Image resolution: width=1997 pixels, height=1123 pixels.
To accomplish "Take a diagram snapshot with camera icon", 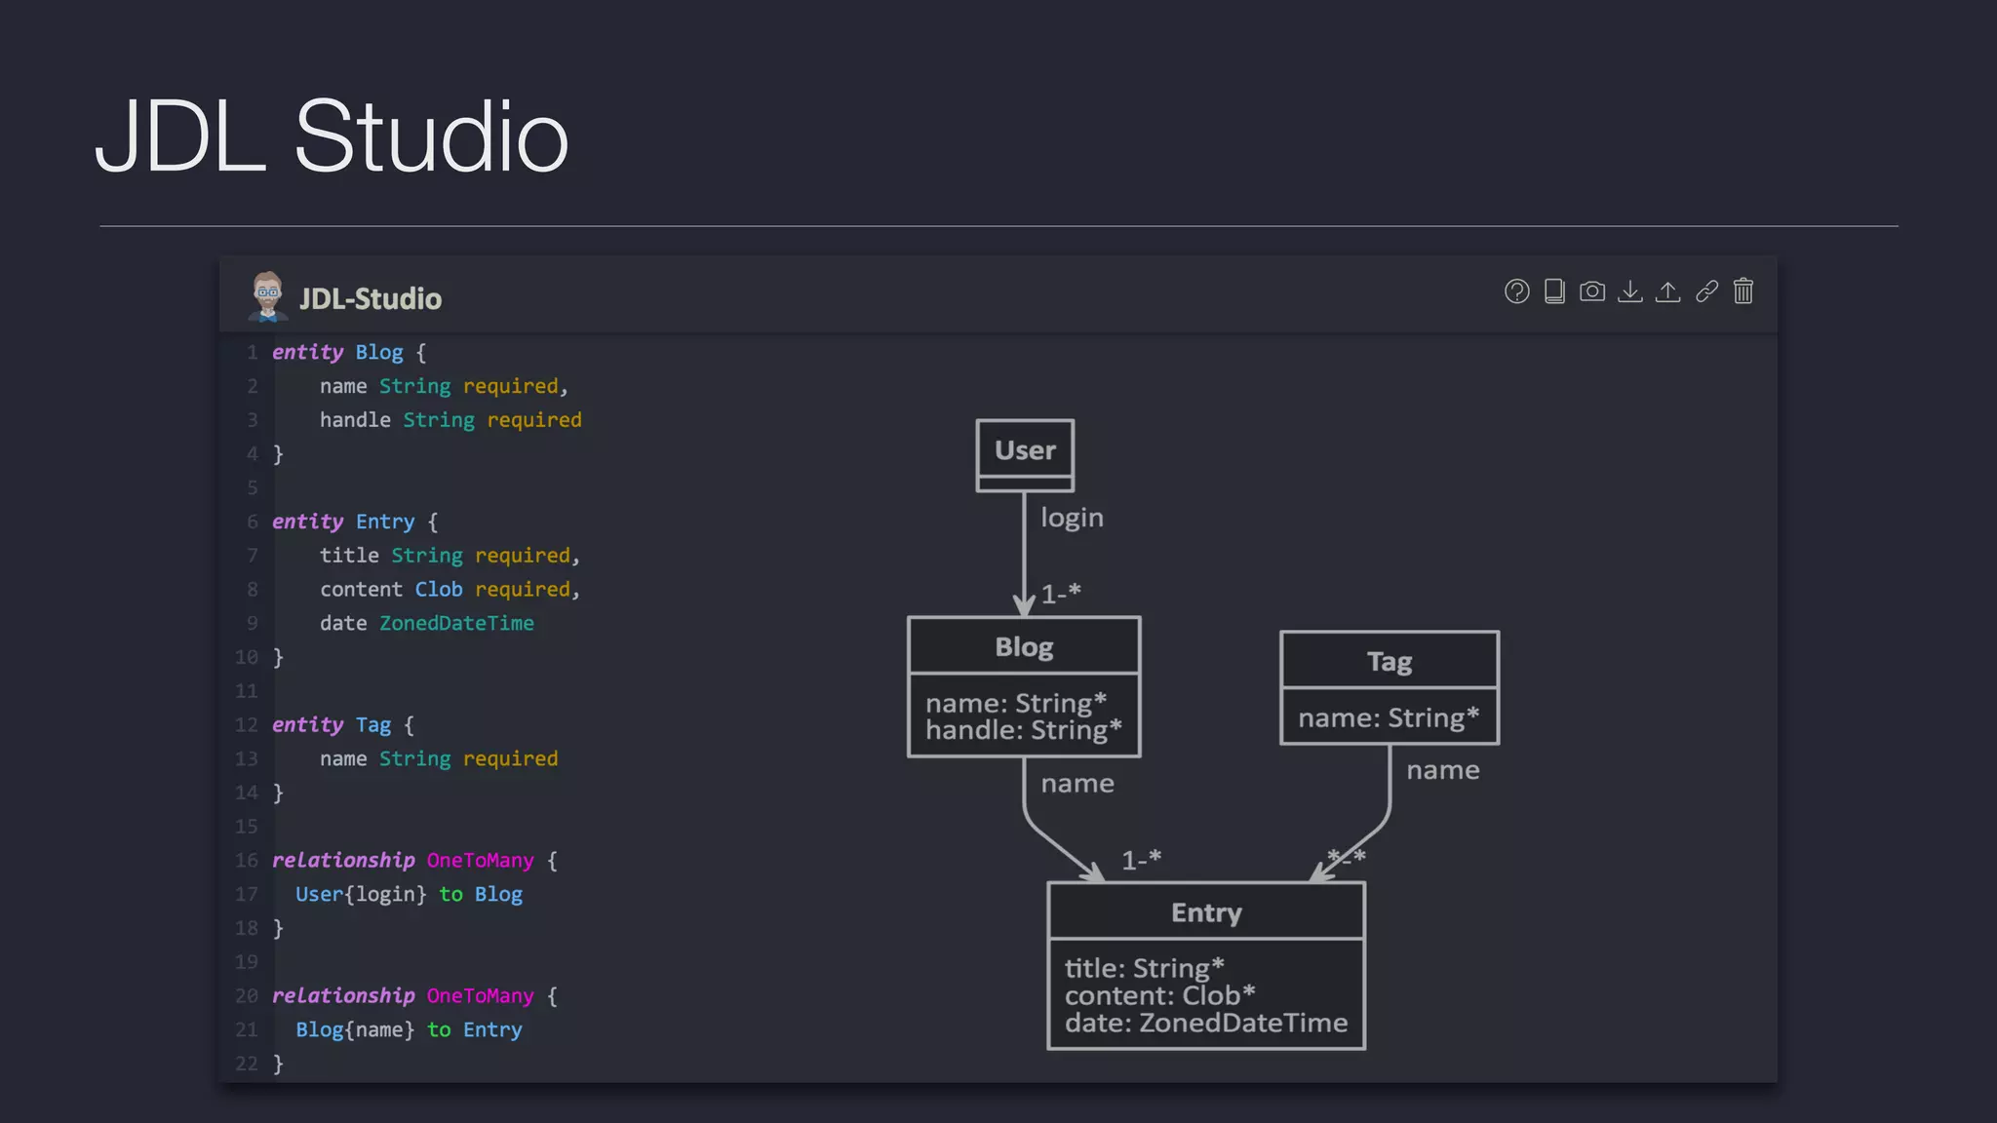I will (x=1592, y=291).
